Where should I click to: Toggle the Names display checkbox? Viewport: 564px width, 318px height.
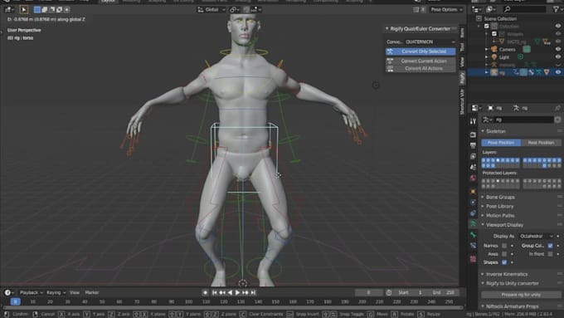point(504,246)
